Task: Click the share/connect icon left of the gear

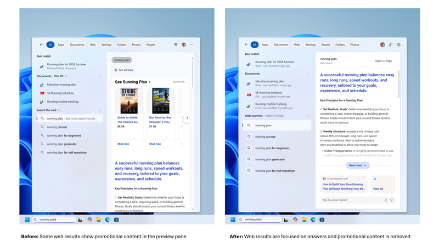Action: click(391, 44)
